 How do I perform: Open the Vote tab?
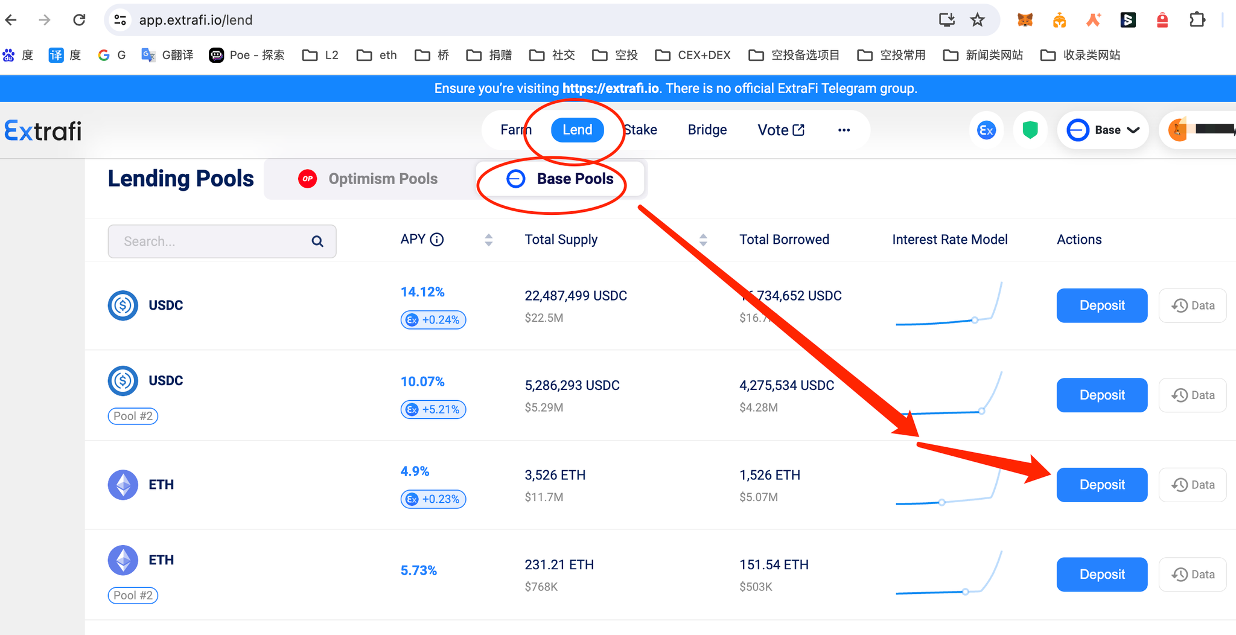[x=780, y=130]
